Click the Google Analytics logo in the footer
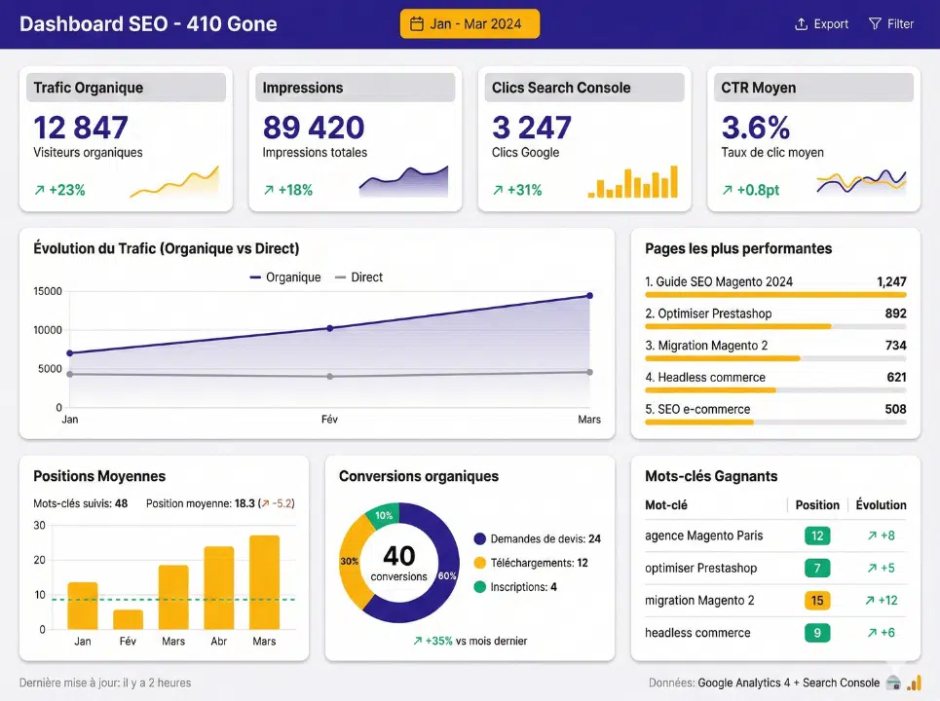The width and height of the screenshot is (940, 701). point(916,683)
